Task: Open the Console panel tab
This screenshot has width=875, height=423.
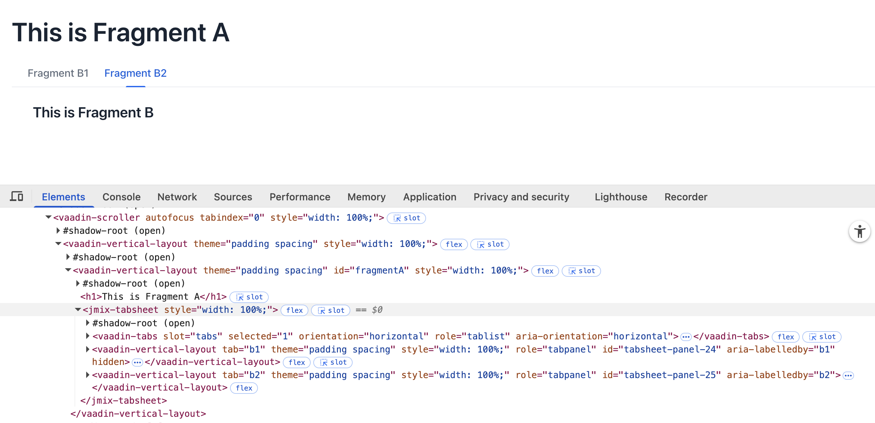Action: click(122, 197)
